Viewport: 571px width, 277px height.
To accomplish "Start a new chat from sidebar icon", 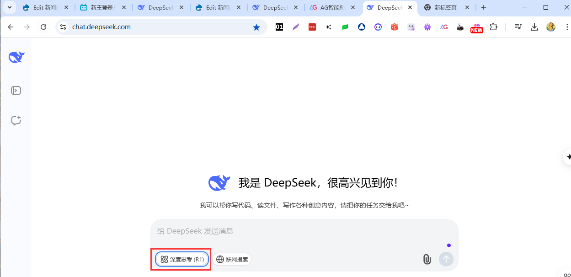I will click(16, 121).
